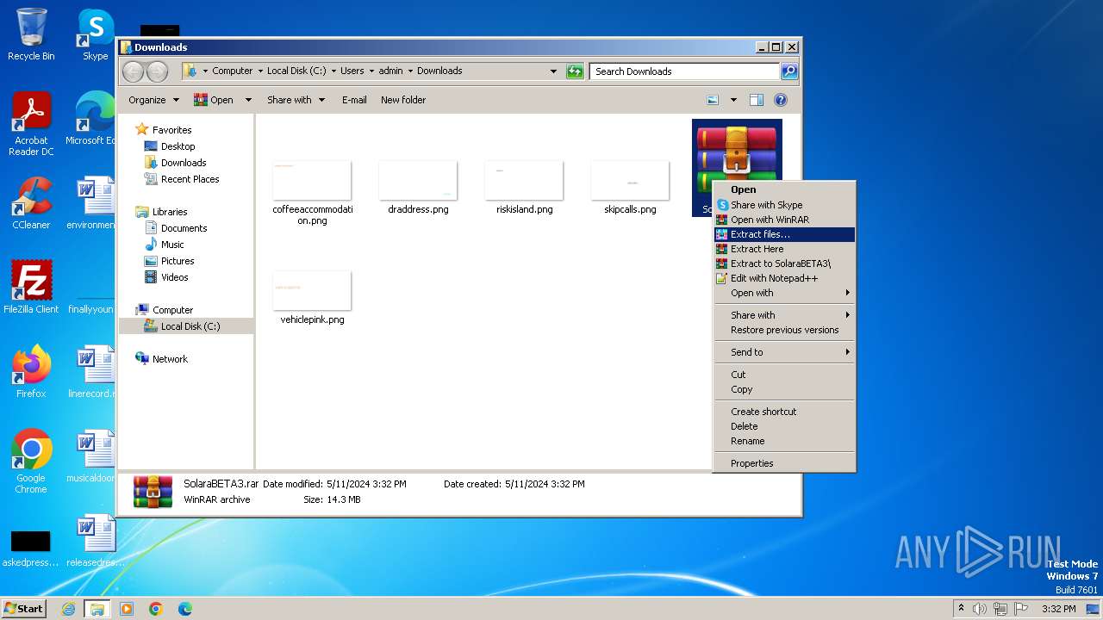Viewport: 1103px width, 620px height.
Task: Open the Start menu button
Action: pyautogui.click(x=23, y=608)
